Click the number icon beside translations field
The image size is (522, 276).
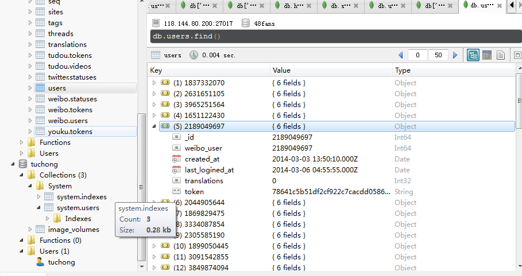(x=176, y=180)
